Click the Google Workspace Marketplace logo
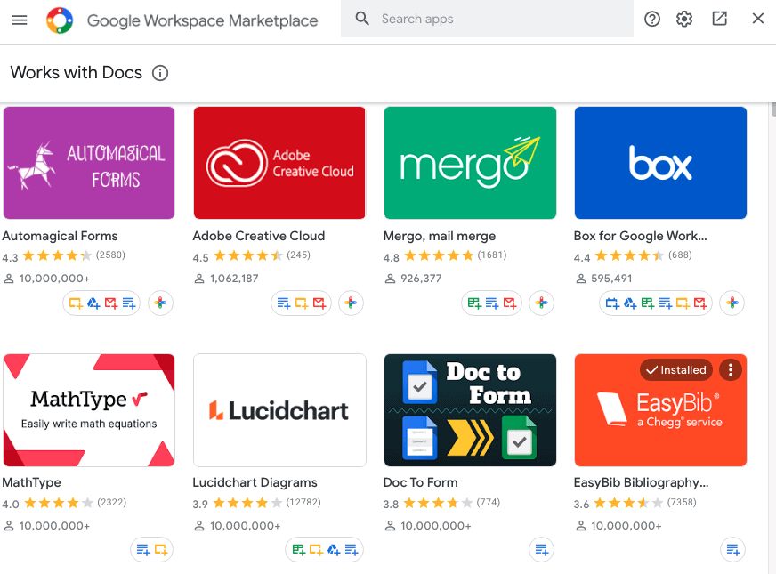Image resolution: width=776 pixels, height=574 pixels. [x=60, y=20]
